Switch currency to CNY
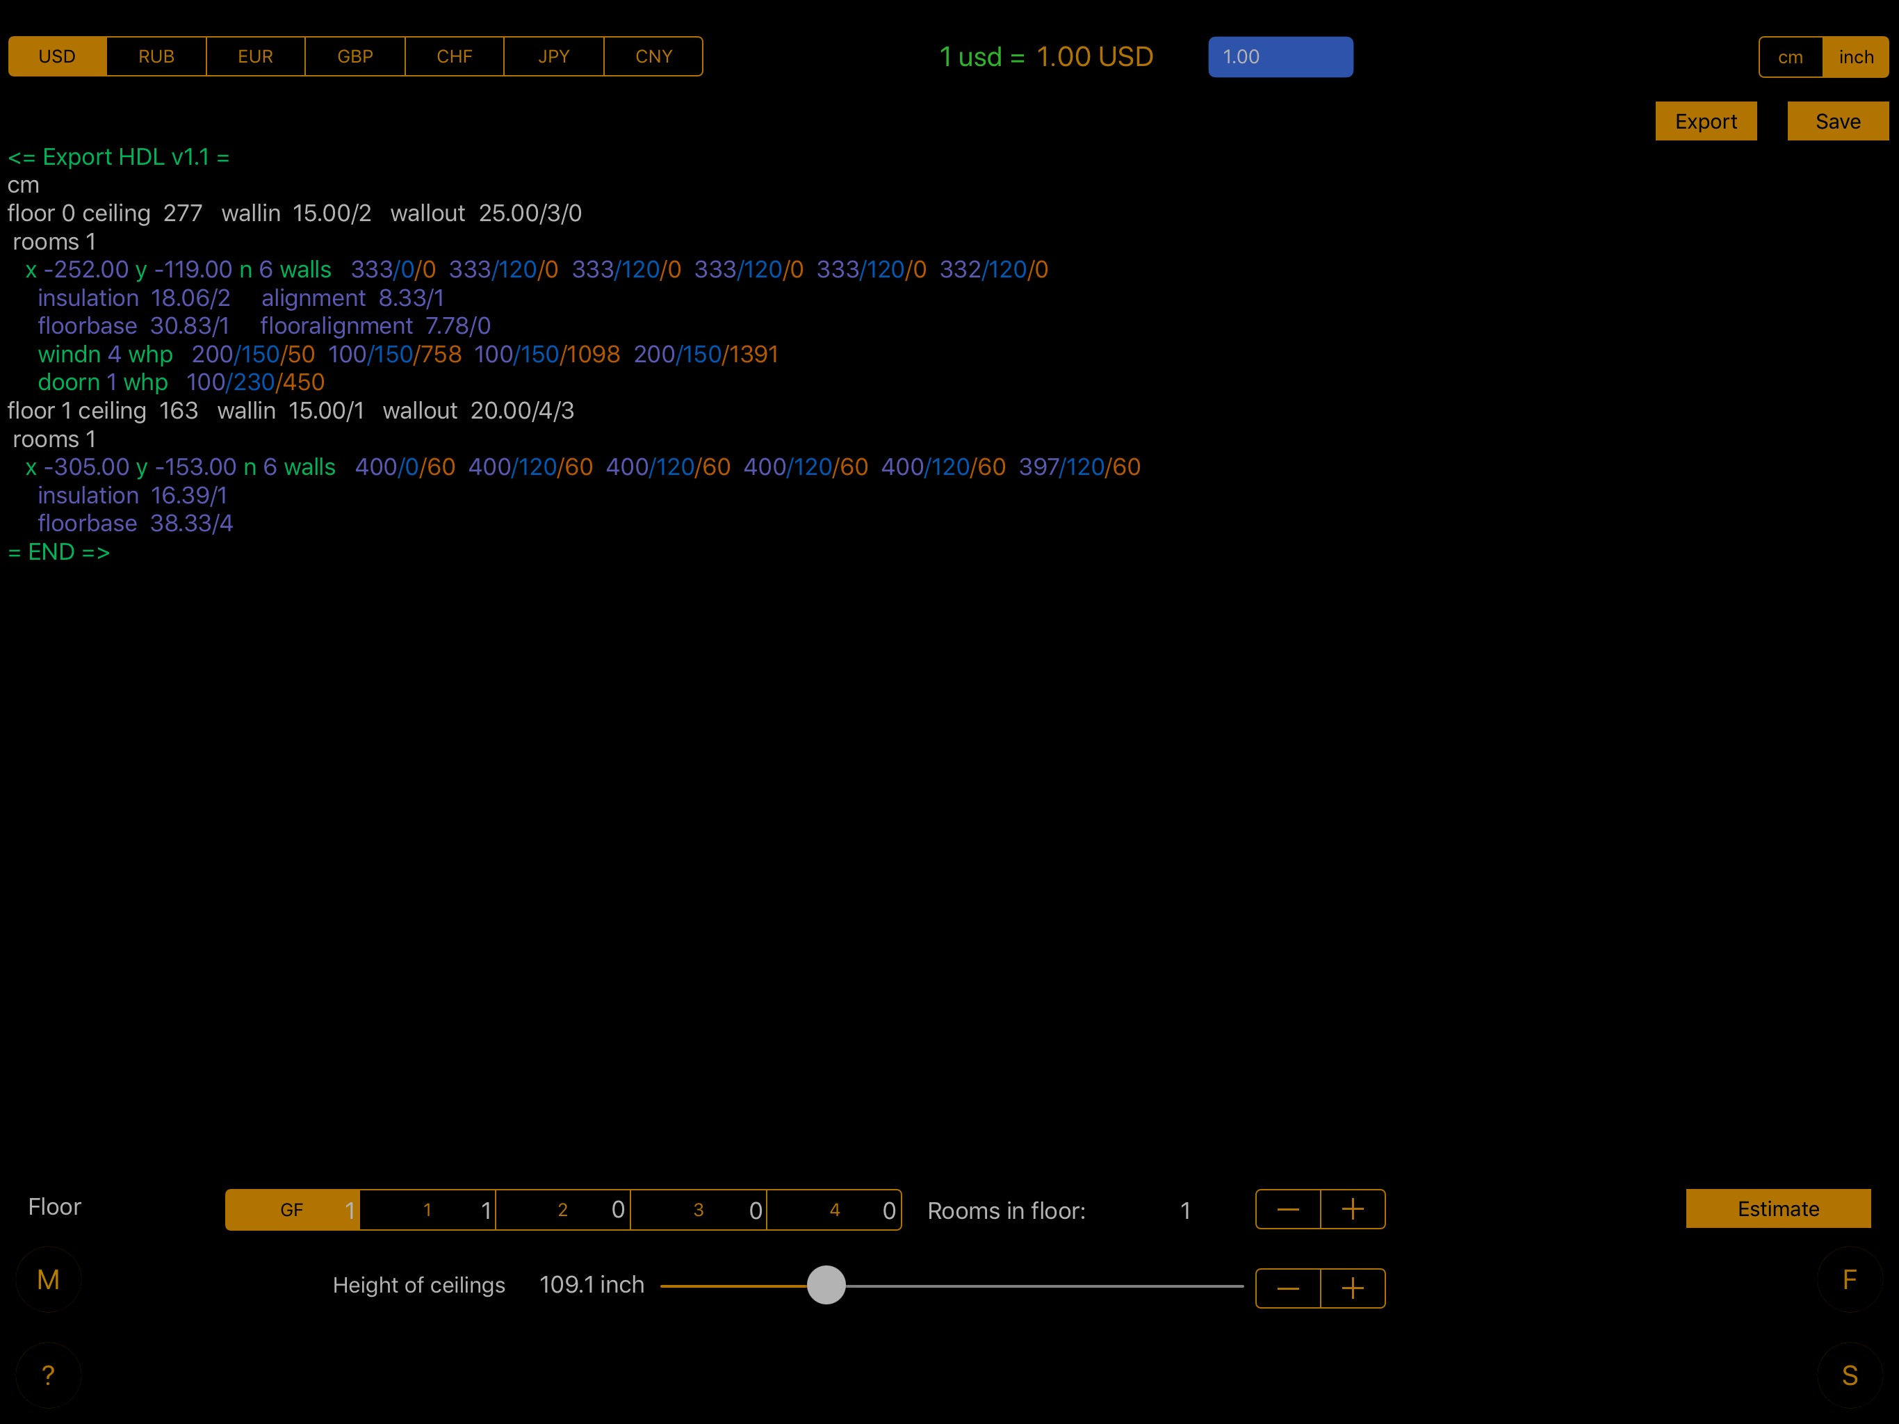1899x1424 pixels. click(x=653, y=57)
